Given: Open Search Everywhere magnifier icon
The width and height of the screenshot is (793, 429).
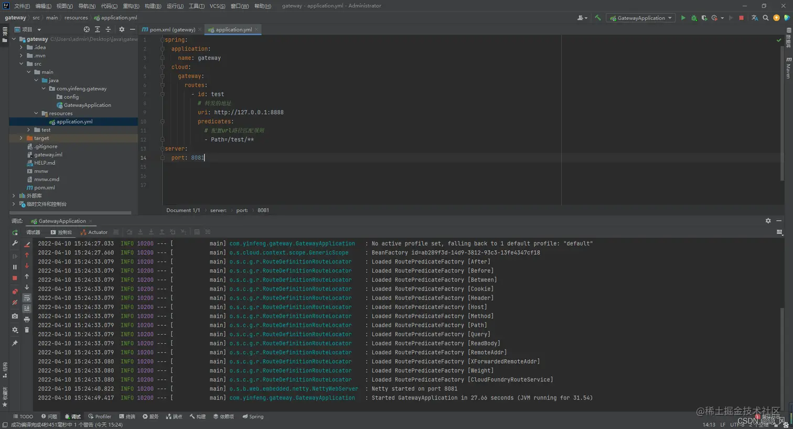Looking at the screenshot, I should pyautogui.click(x=766, y=18).
